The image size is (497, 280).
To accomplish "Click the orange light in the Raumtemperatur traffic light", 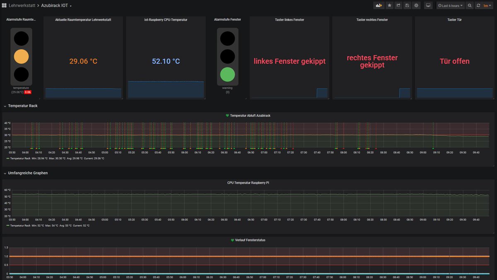I will (x=21, y=57).
